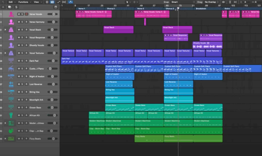
Task: Click the Add Track plus icon
Action: pyautogui.click(x=3, y=7)
